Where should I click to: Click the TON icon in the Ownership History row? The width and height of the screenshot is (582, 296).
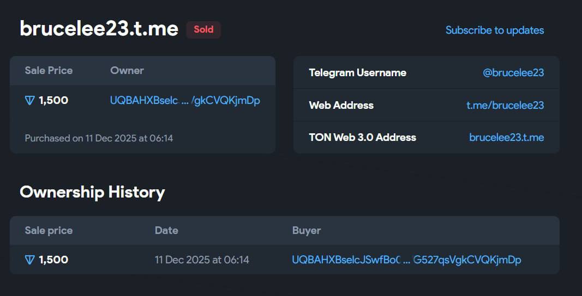click(x=30, y=260)
